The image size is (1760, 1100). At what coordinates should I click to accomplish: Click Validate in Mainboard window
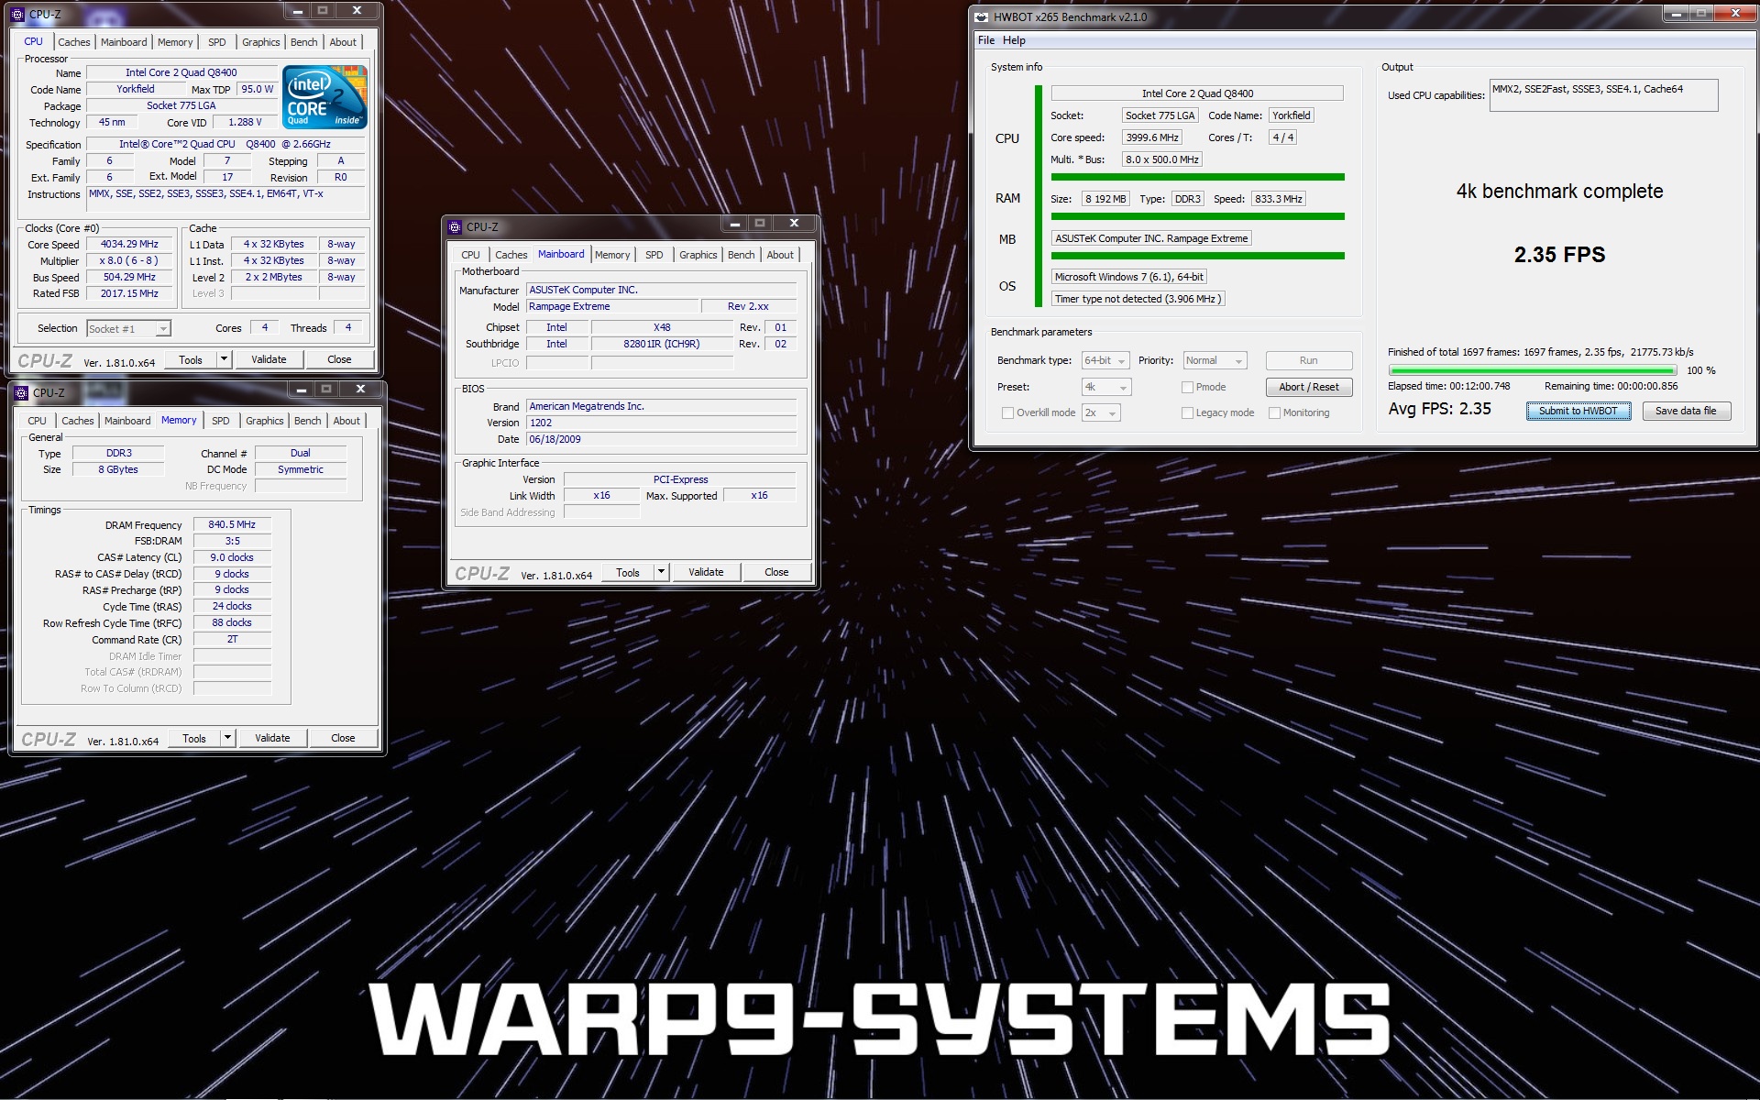[706, 572]
